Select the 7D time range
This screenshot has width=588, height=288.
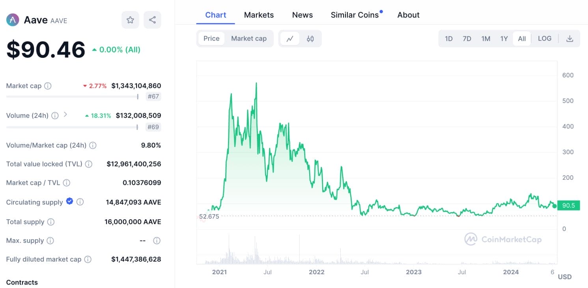coord(467,38)
